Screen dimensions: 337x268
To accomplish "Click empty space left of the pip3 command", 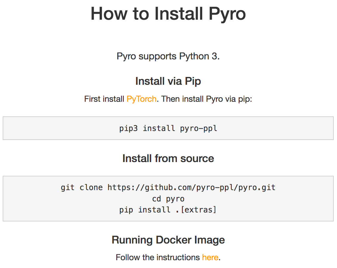I will click(60, 129).
